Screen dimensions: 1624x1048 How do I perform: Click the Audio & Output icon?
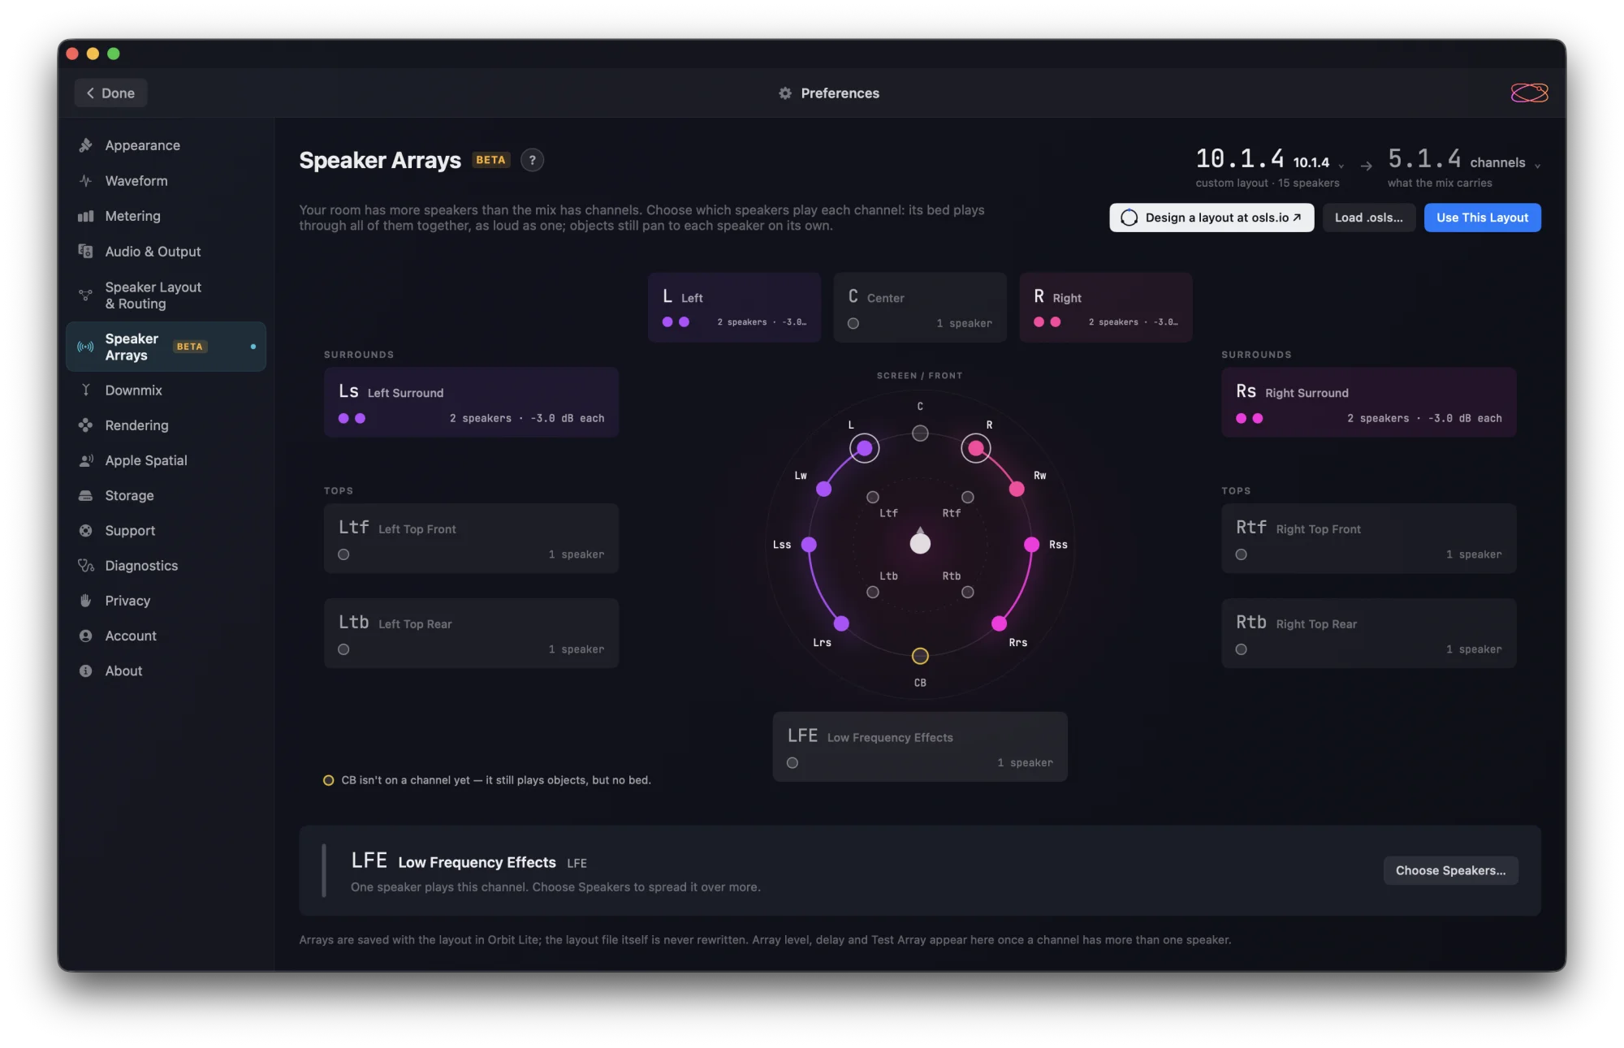(x=85, y=251)
